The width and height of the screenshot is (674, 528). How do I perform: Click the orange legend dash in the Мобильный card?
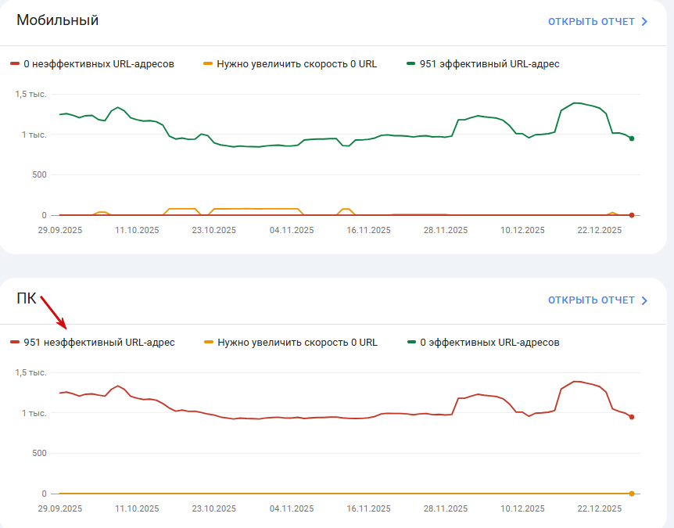(x=208, y=64)
